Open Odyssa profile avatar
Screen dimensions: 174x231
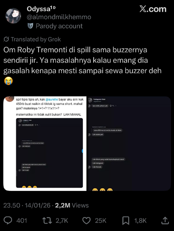point(13,16)
